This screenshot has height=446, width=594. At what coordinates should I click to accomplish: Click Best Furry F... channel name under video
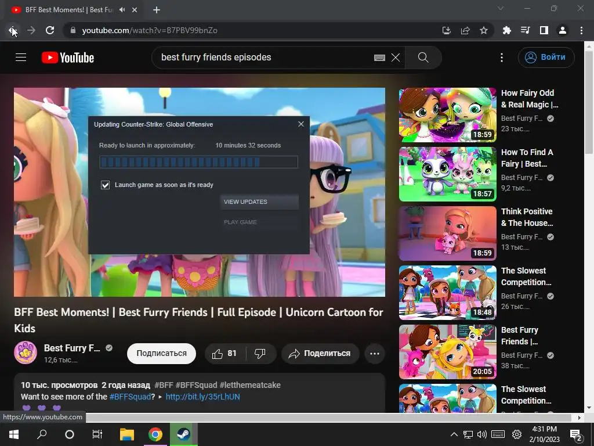[72, 348]
